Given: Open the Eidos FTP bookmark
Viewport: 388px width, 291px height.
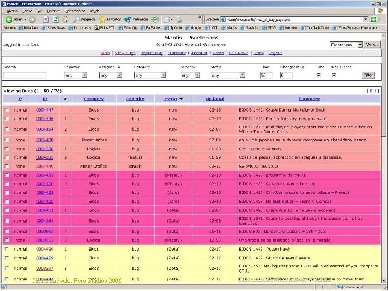Looking at the screenshot, I should pyautogui.click(x=106, y=27).
